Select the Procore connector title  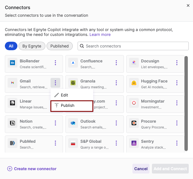pos(149,121)
